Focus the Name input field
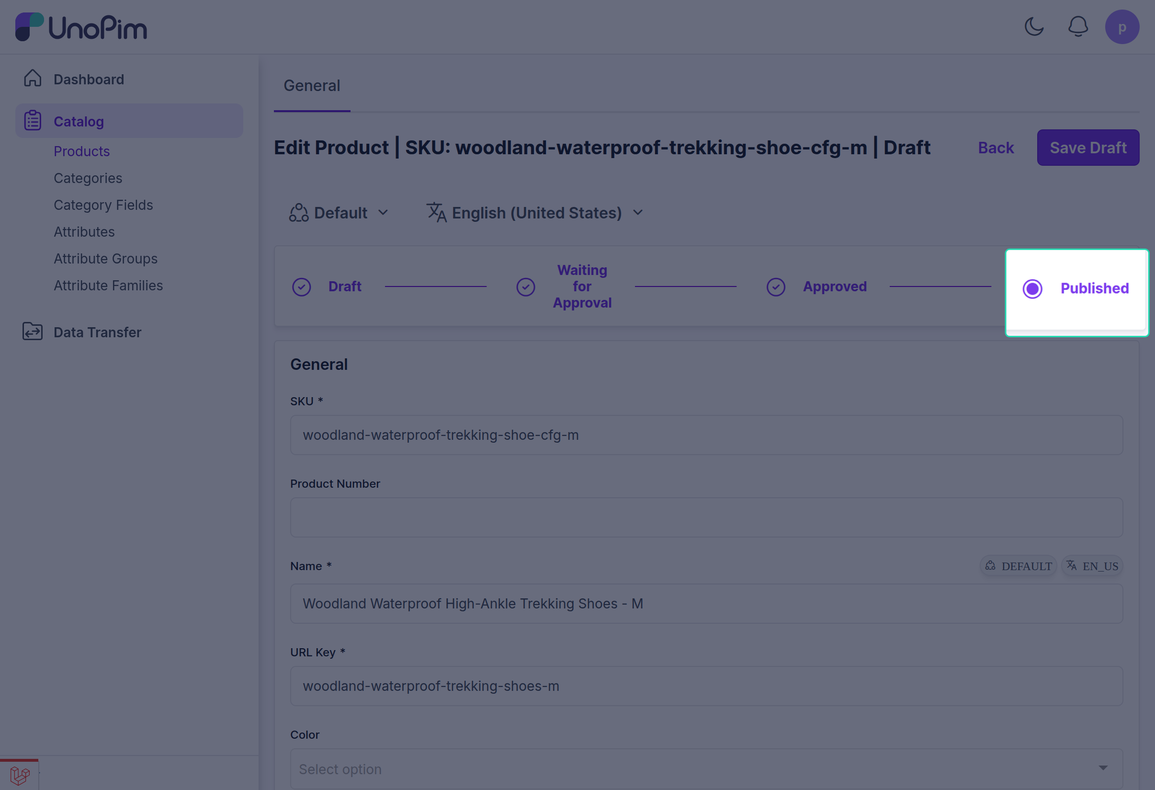This screenshot has height=790, width=1155. click(706, 604)
